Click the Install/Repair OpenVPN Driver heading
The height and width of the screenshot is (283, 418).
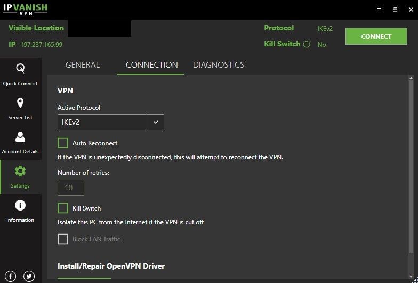111,266
